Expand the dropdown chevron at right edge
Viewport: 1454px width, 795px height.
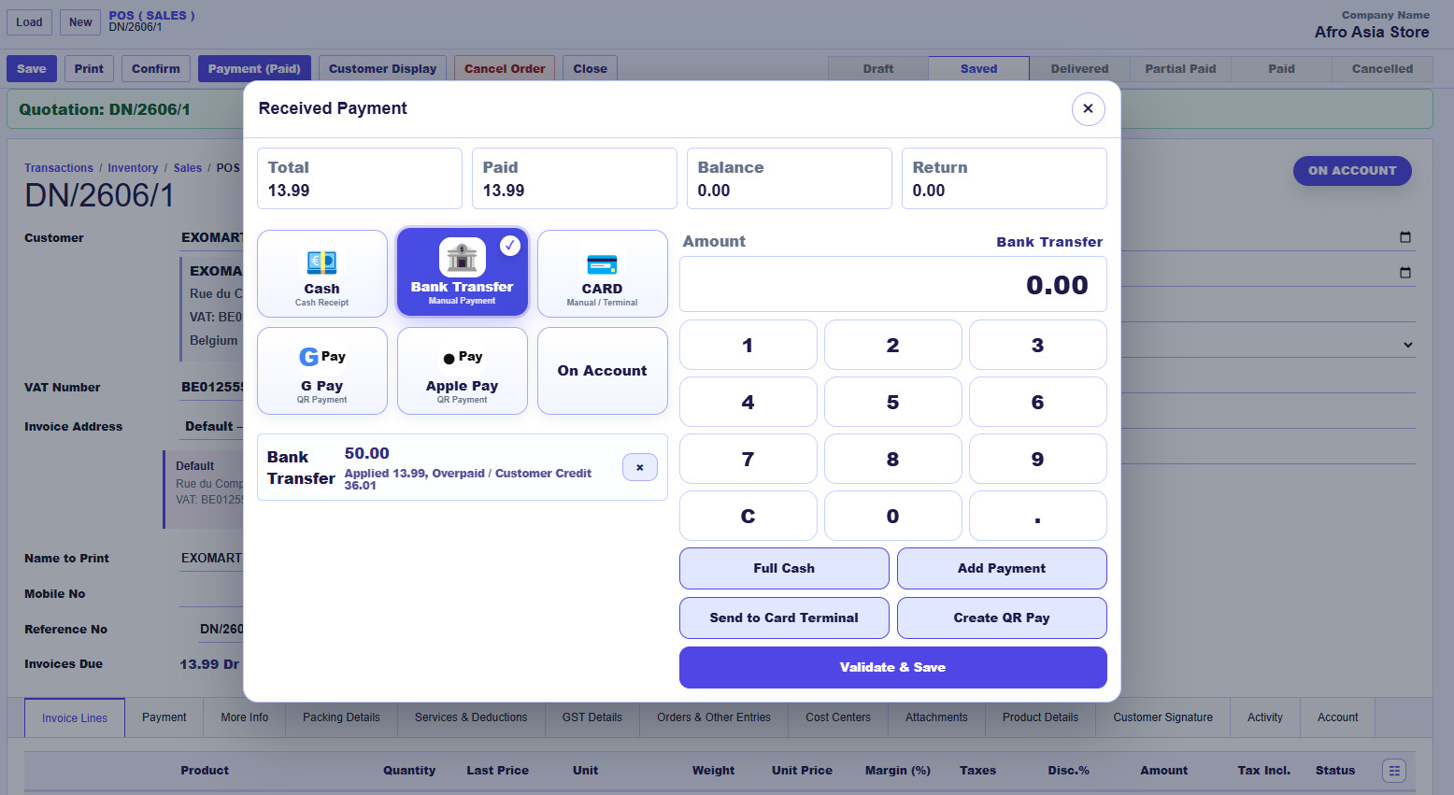[x=1408, y=345]
